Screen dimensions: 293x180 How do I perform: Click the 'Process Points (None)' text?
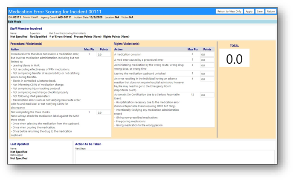pyautogui.click(x=87, y=36)
